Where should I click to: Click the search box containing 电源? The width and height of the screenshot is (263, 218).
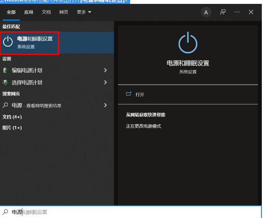tap(131, 212)
